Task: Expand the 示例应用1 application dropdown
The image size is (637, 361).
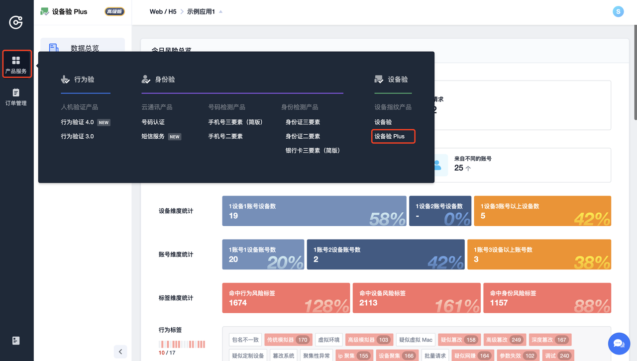Action: tap(220, 11)
